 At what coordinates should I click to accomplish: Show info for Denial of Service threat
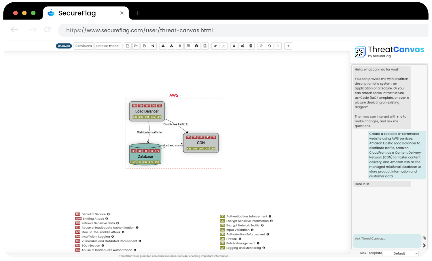108,214
